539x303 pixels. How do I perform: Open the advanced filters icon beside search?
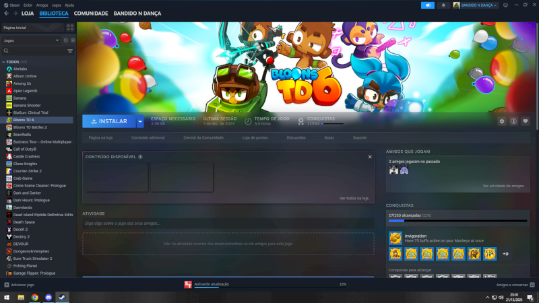tap(70, 50)
